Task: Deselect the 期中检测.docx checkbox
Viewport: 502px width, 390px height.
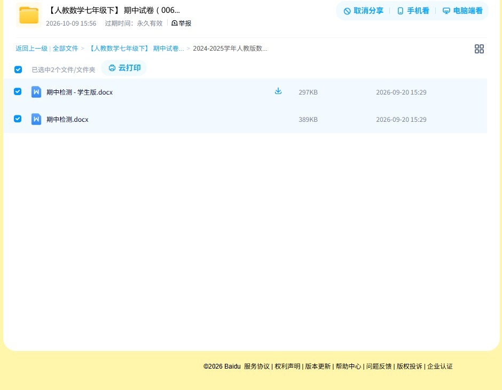Action: point(18,119)
